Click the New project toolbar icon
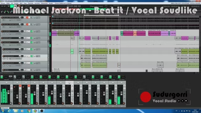Viewport: 201px width, 113px height. pyautogui.click(x=2, y=12)
